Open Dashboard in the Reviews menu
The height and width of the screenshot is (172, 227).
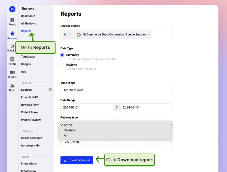tap(28, 16)
